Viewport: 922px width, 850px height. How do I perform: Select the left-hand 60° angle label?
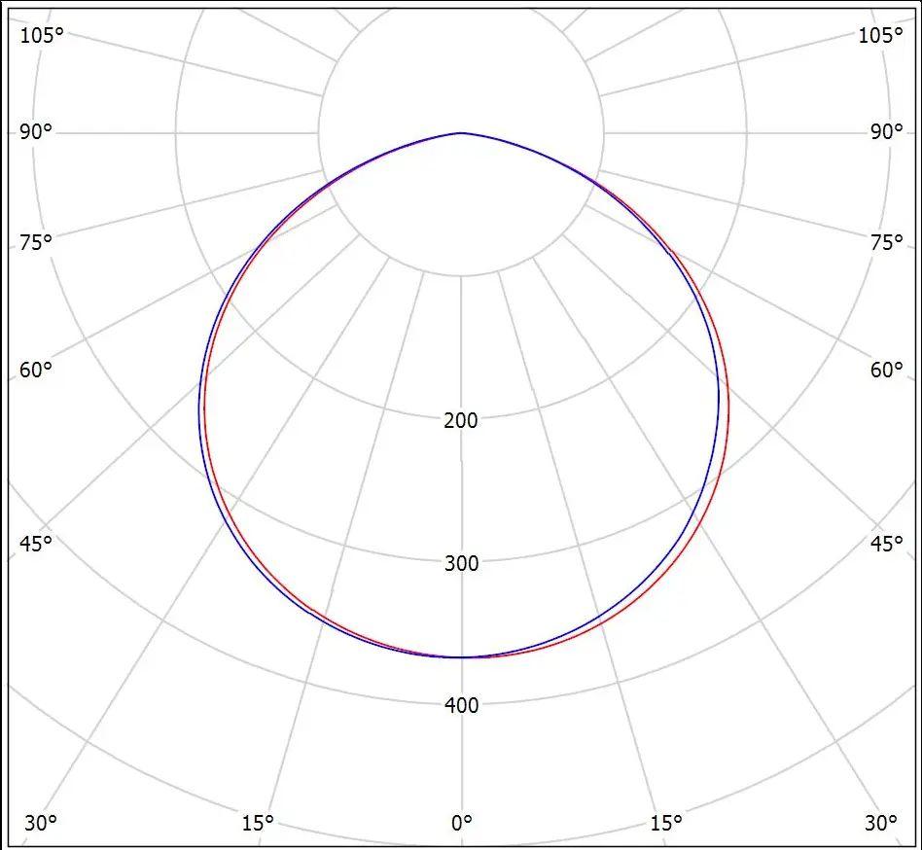point(36,370)
